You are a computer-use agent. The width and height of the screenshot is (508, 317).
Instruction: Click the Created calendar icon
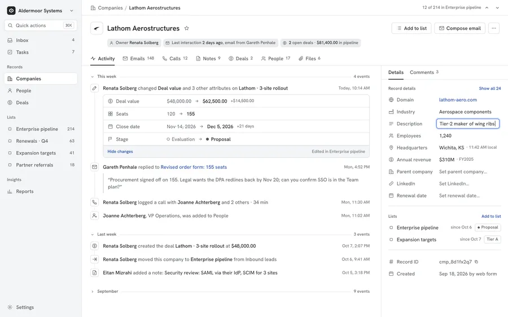coord(391,274)
